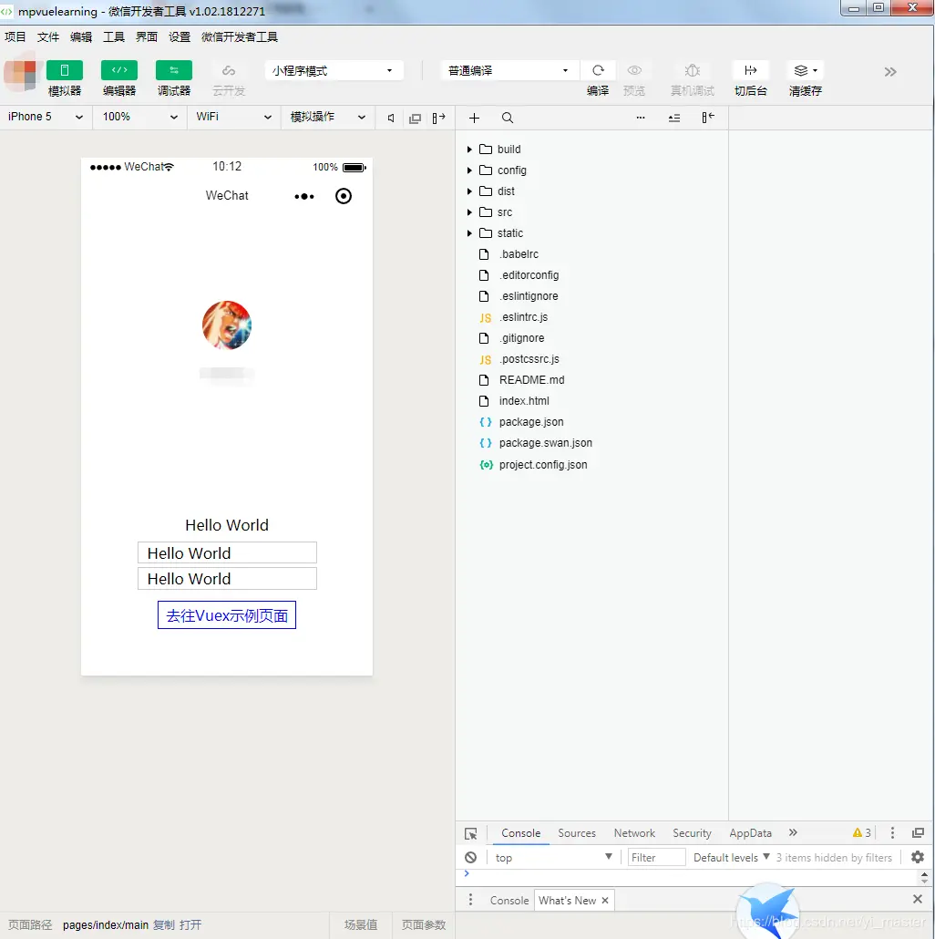Open the iPhone 5 device dropdown
The image size is (935, 939).
[x=44, y=117]
